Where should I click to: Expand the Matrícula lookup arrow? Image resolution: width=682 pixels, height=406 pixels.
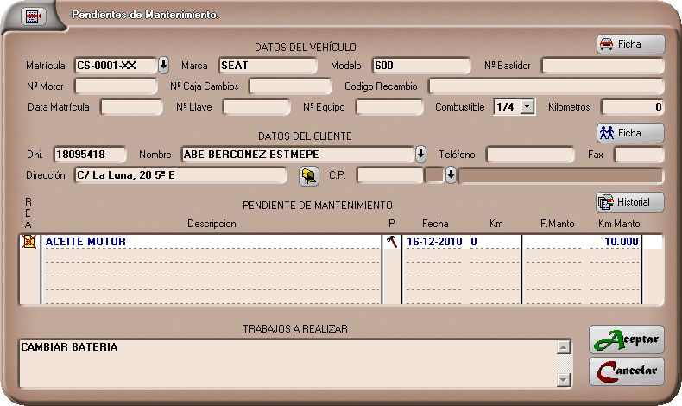pyautogui.click(x=163, y=66)
